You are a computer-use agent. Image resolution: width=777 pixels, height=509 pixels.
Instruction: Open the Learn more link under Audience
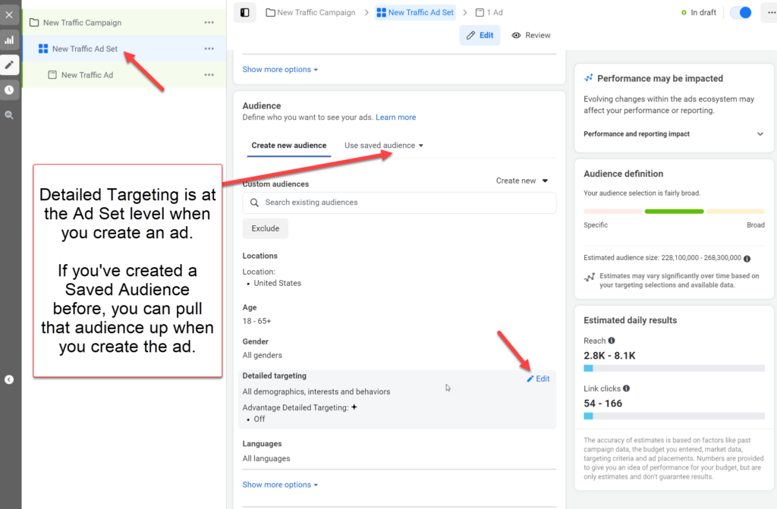pyautogui.click(x=395, y=117)
